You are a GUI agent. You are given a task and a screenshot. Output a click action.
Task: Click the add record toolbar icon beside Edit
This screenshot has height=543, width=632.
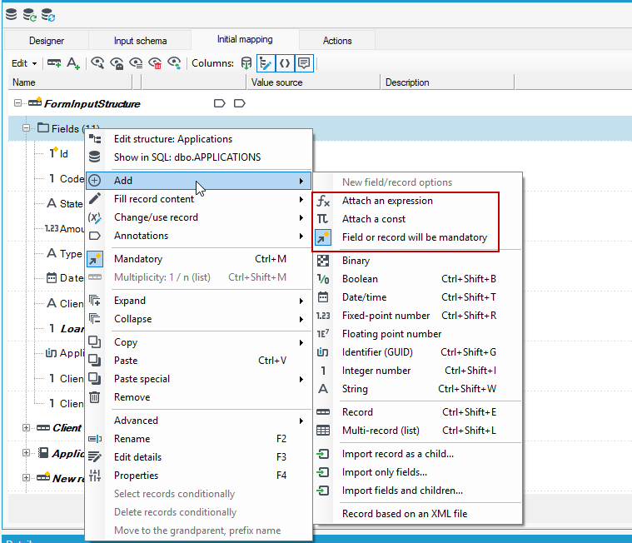(54, 63)
